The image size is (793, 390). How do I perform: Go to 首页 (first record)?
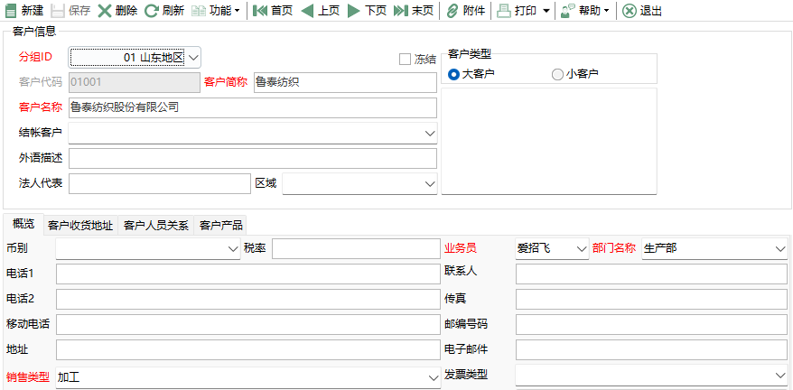point(260,11)
